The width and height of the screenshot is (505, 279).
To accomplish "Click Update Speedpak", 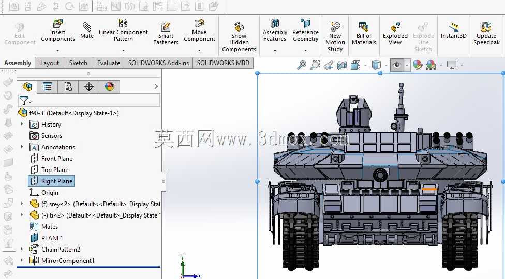I will 486,34.
